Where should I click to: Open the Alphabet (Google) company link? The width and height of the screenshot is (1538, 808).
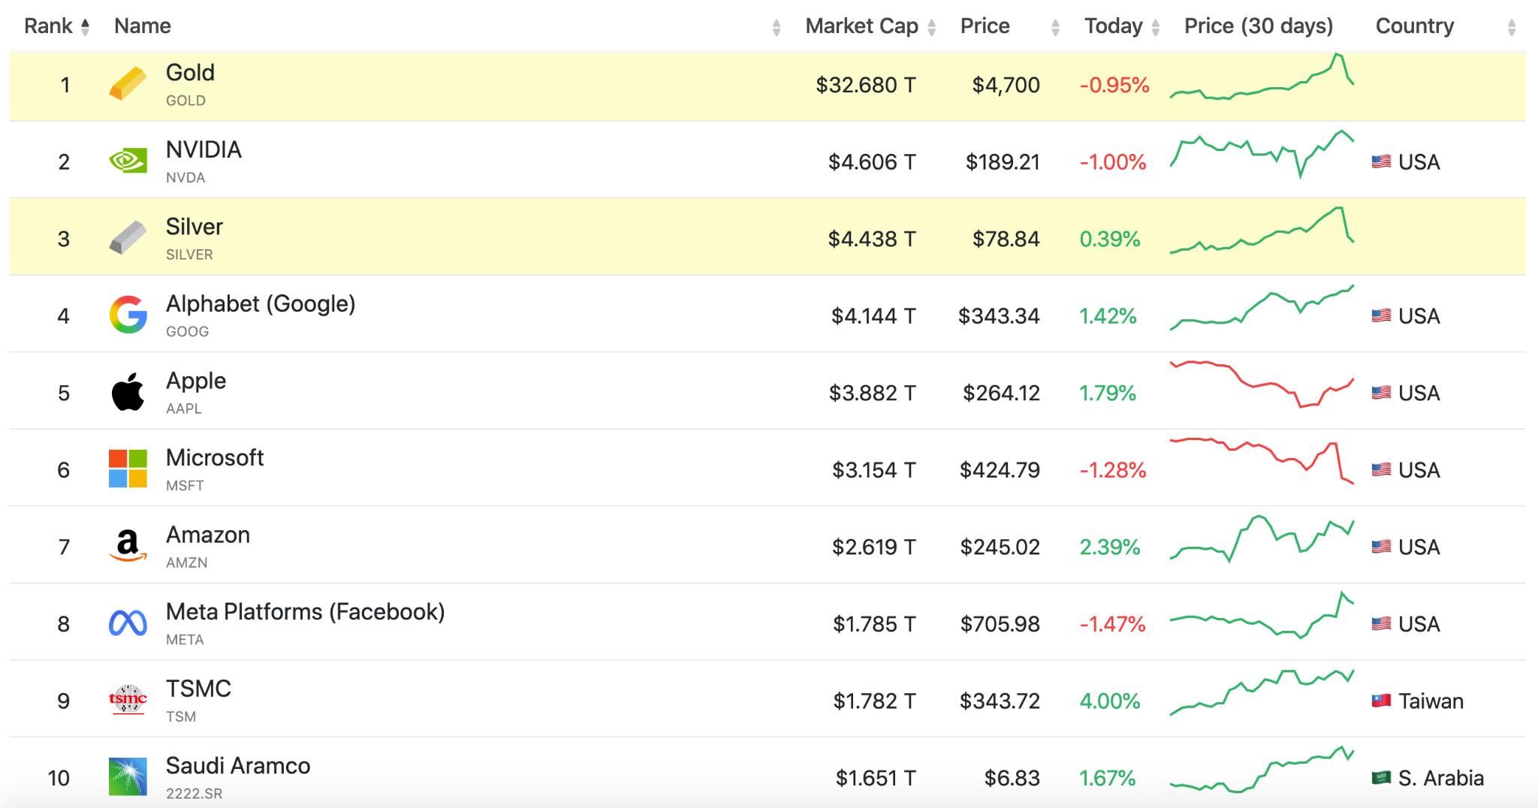(x=260, y=304)
